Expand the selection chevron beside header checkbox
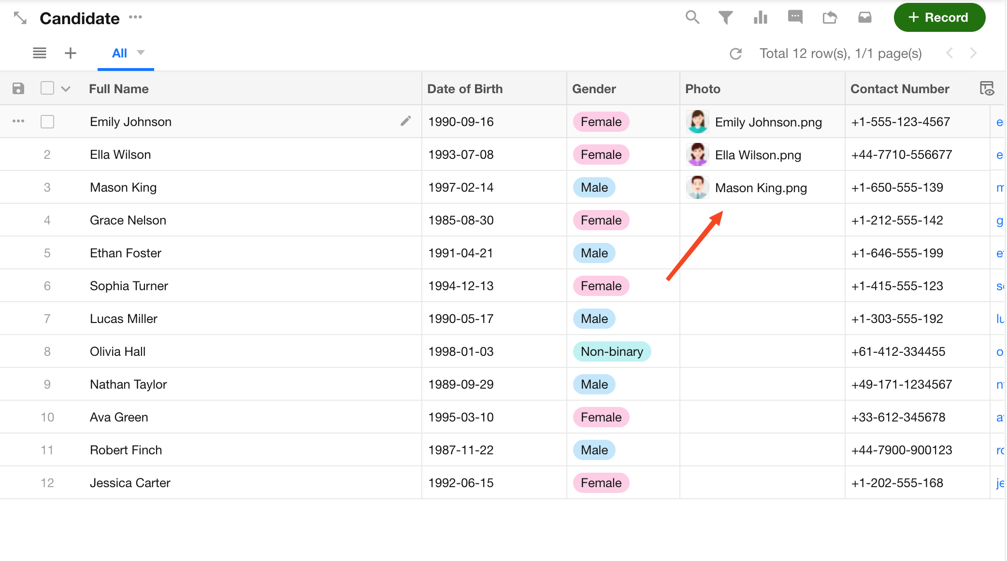Image resolution: width=1007 pixels, height=561 pixels. coord(66,89)
